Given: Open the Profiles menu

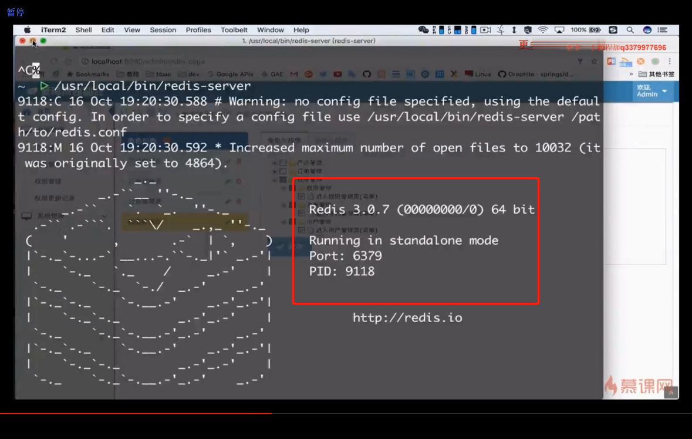Looking at the screenshot, I should click(198, 30).
